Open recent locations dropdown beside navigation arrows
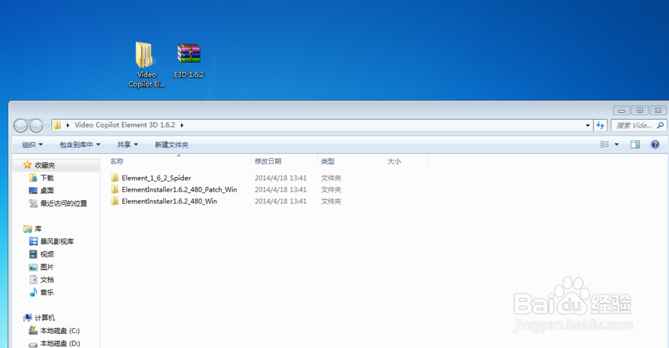The height and width of the screenshot is (348, 669). pyautogui.click(x=47, y=126)
